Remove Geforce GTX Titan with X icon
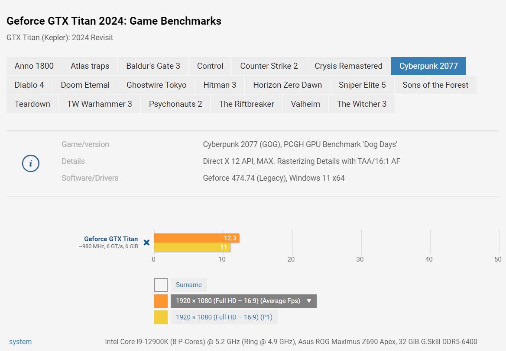 146,243
